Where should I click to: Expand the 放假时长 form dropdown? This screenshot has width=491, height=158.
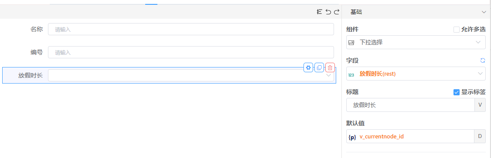[x=191, y=75]
